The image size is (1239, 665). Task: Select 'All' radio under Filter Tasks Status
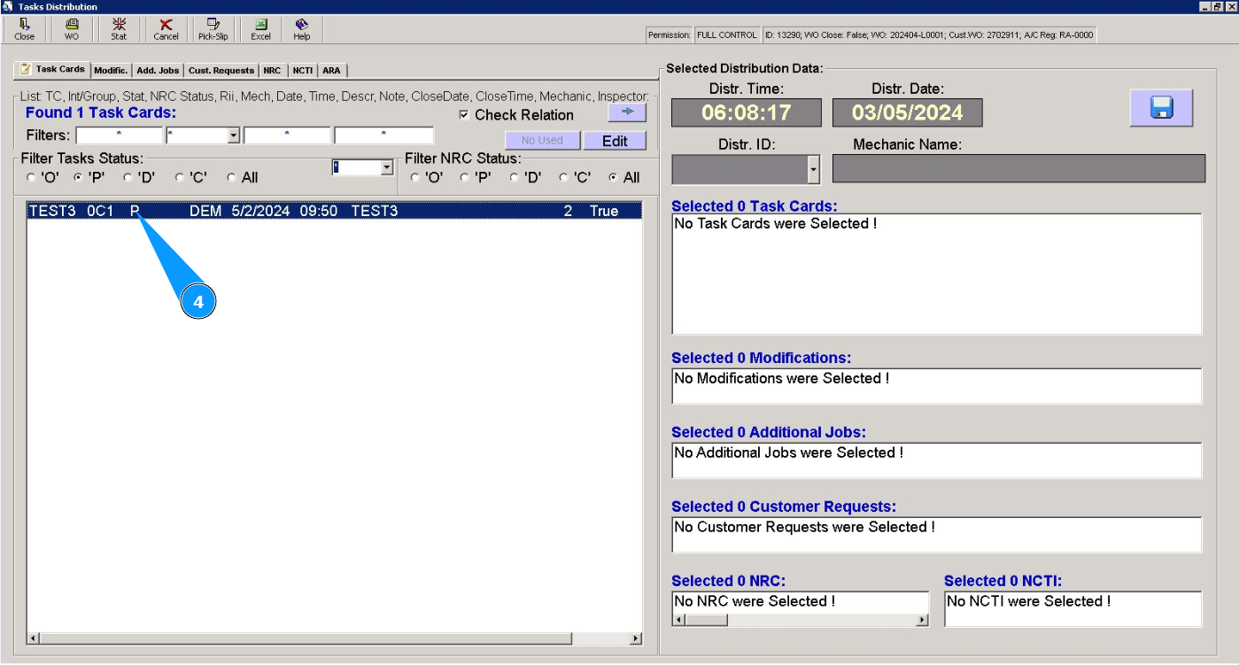(232, 178)
